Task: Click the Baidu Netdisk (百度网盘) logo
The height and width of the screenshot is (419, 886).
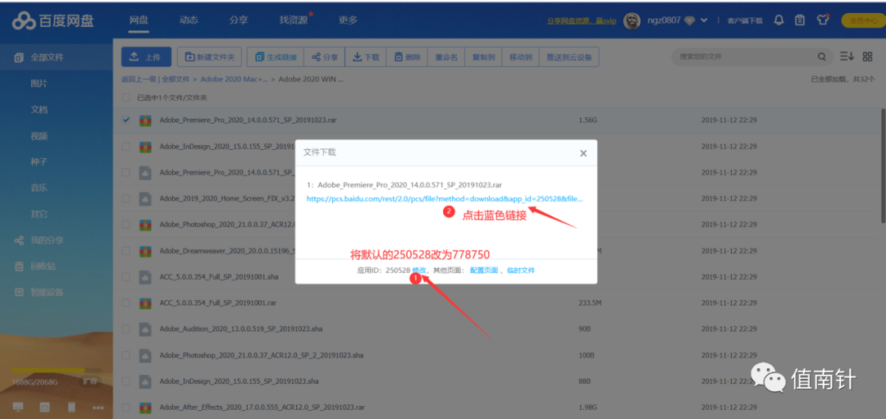Action: (53, 20)
